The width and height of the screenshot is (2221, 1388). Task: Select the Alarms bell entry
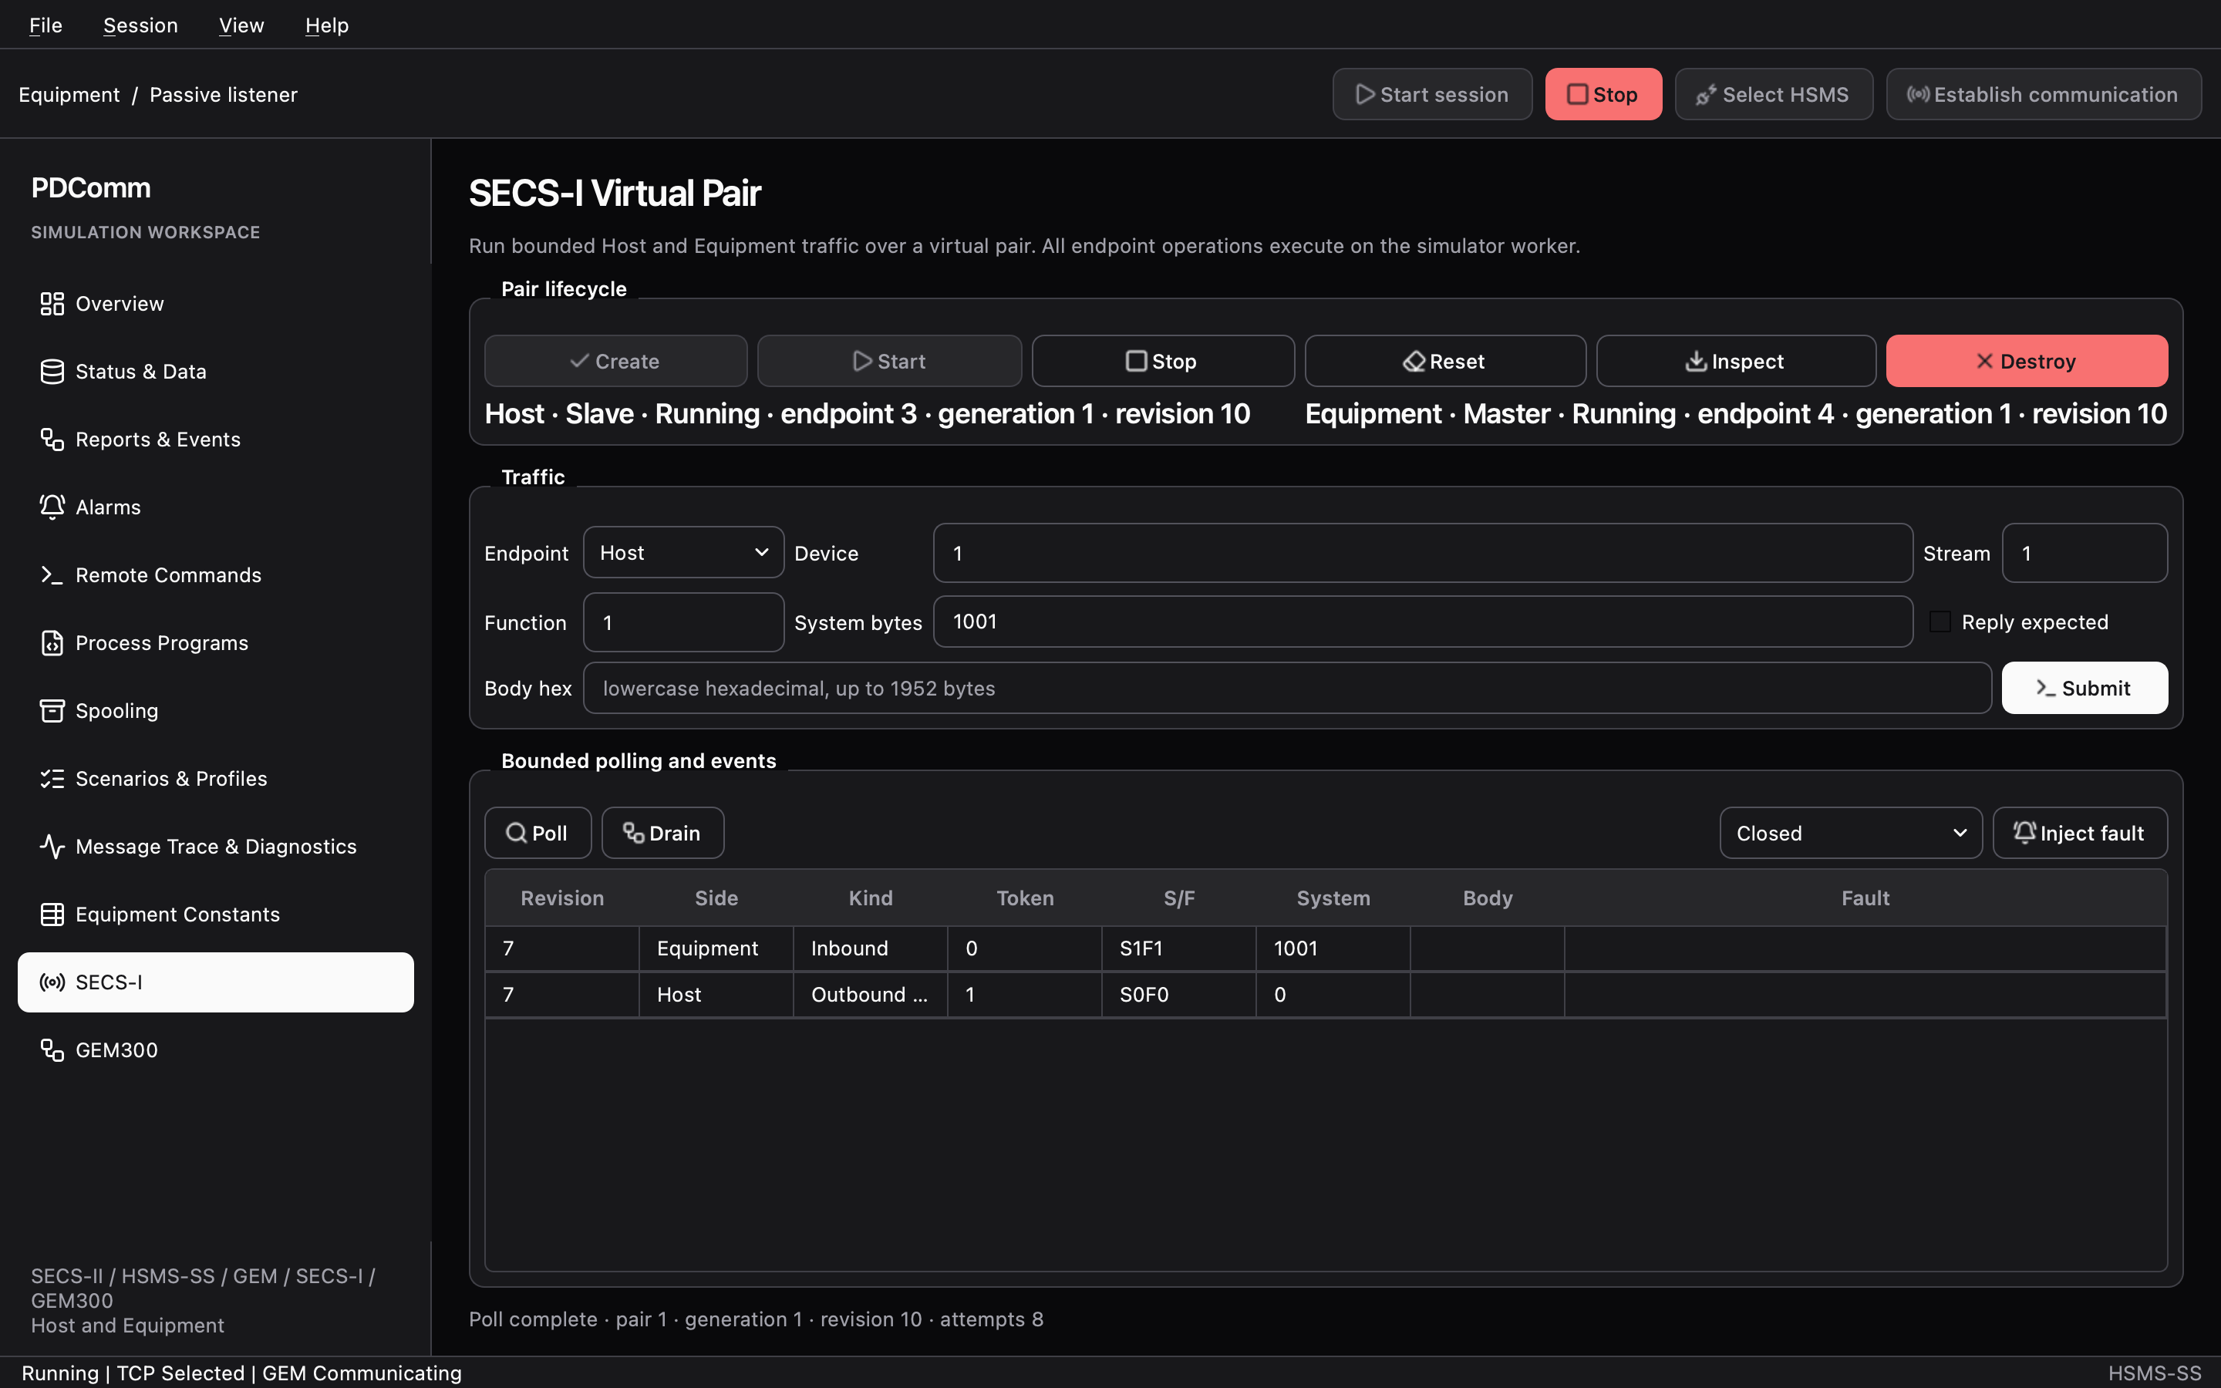(216, 507)
